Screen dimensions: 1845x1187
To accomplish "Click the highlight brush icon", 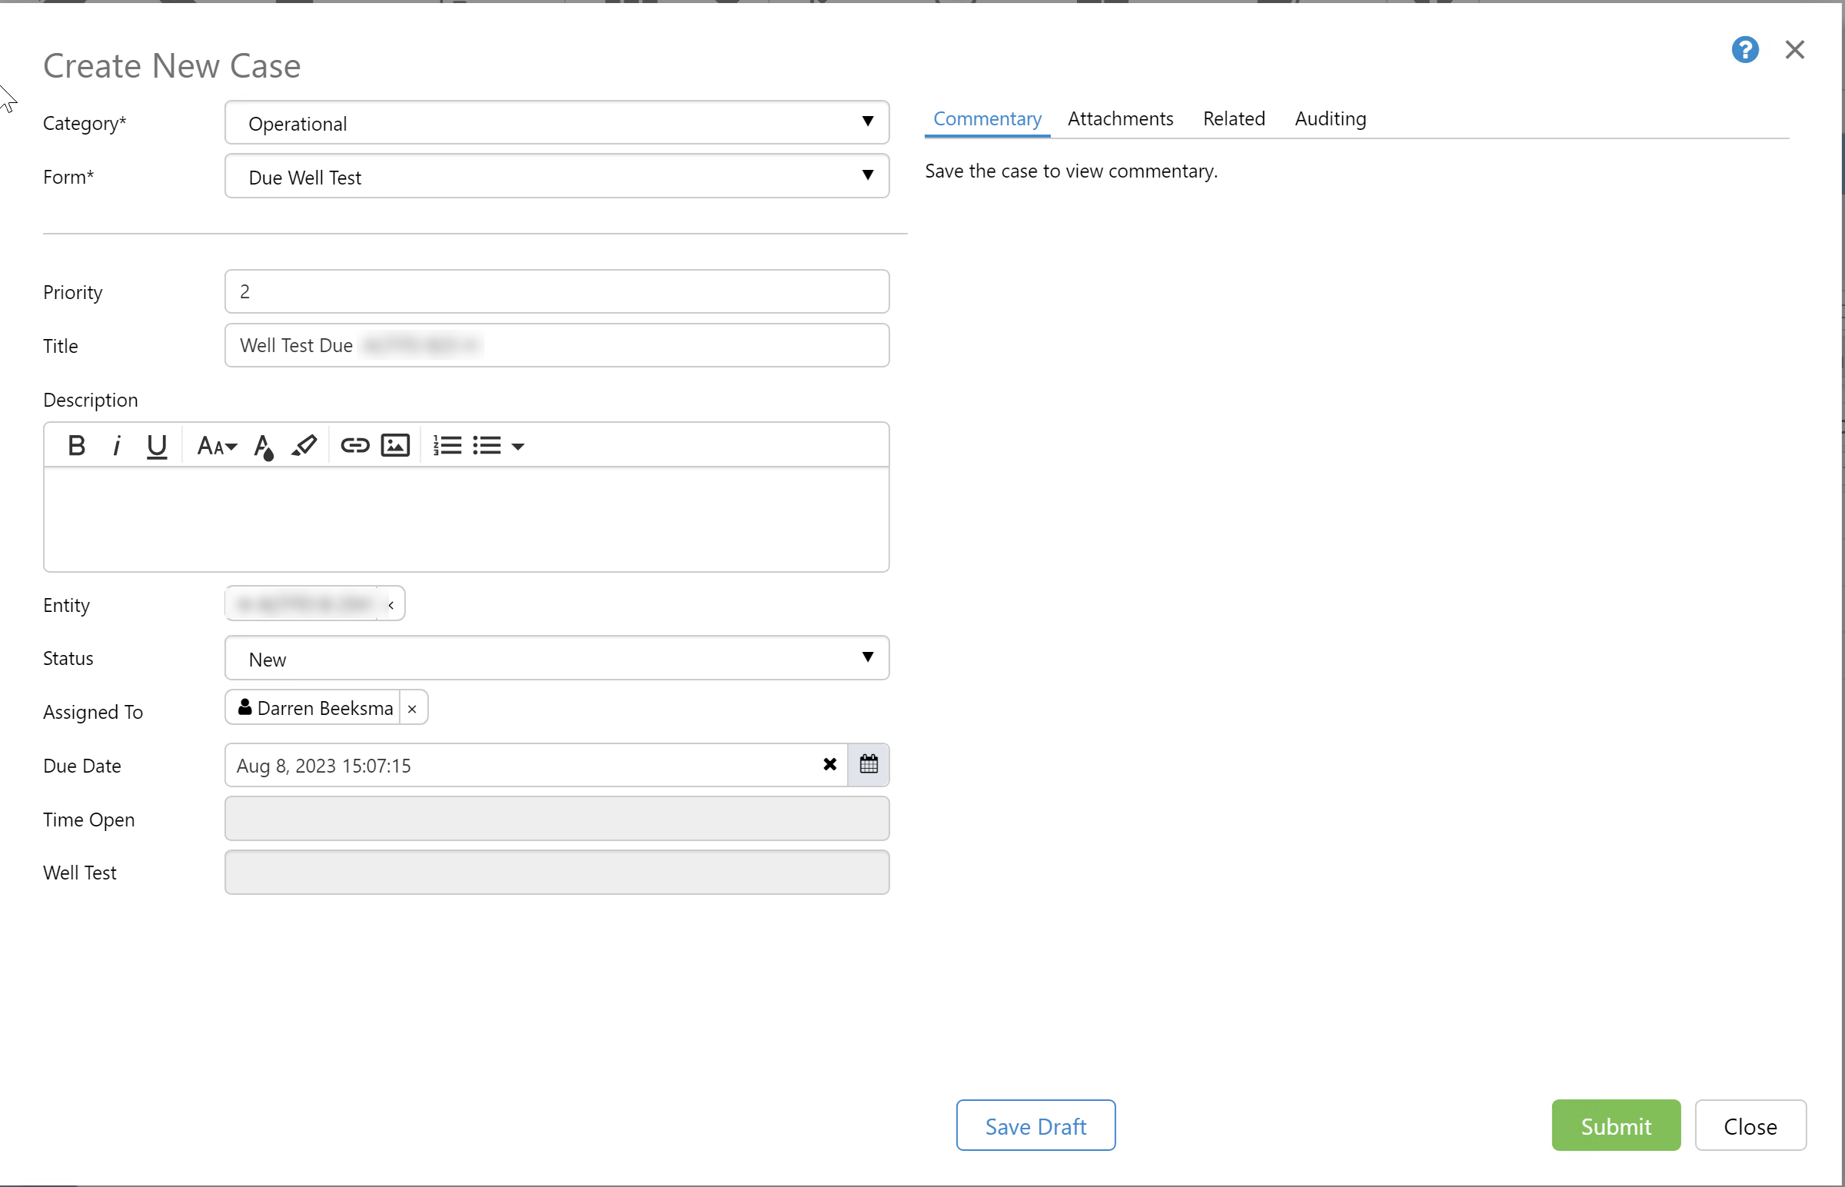I will tap(304, 446).
